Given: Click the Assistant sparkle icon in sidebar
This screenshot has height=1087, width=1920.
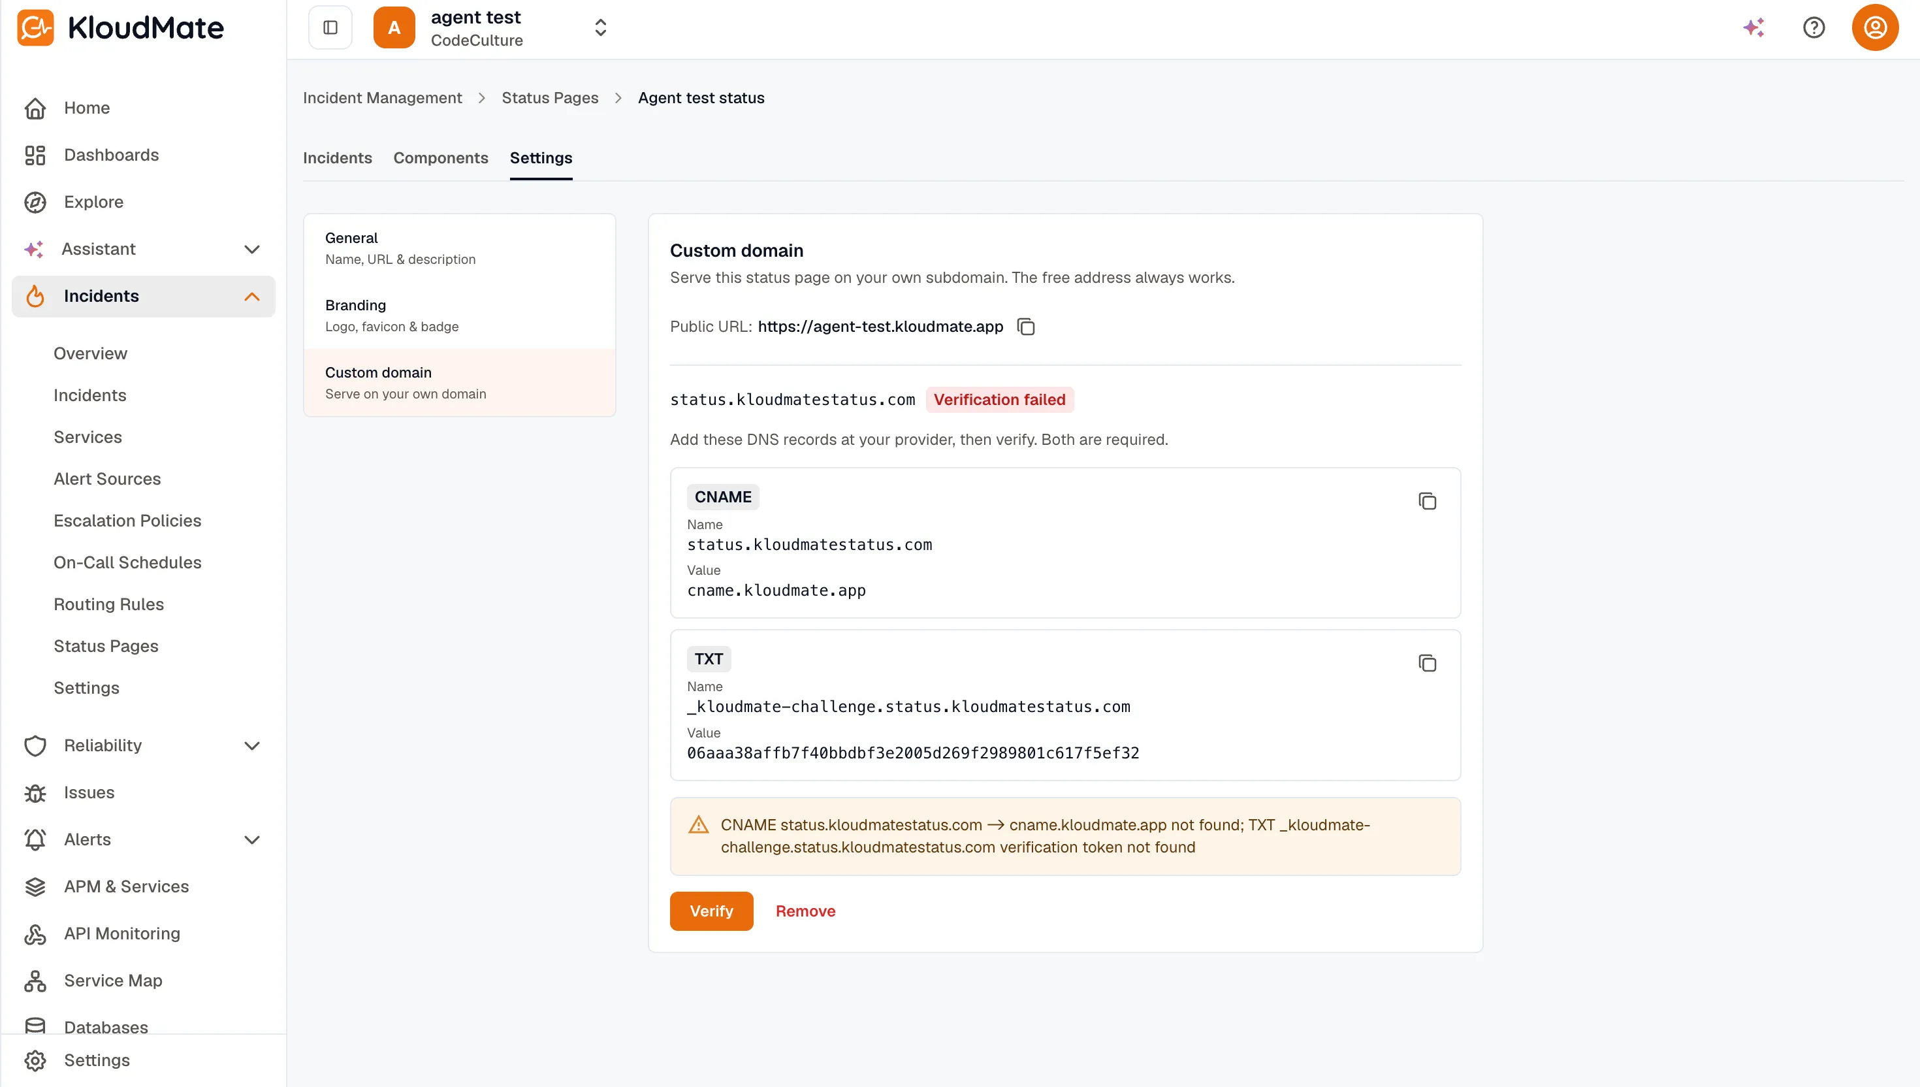Looking at the screenshot, I should [x=33, y=250].
